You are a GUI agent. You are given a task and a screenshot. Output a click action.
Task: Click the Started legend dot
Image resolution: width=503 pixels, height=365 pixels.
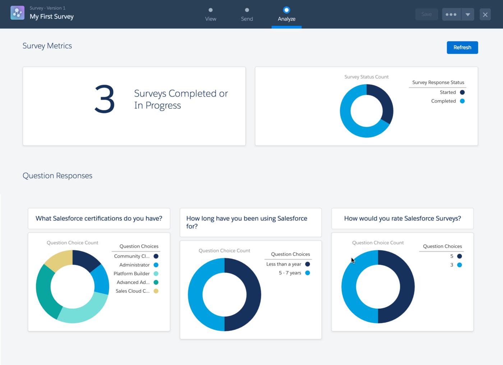(462, 92)
